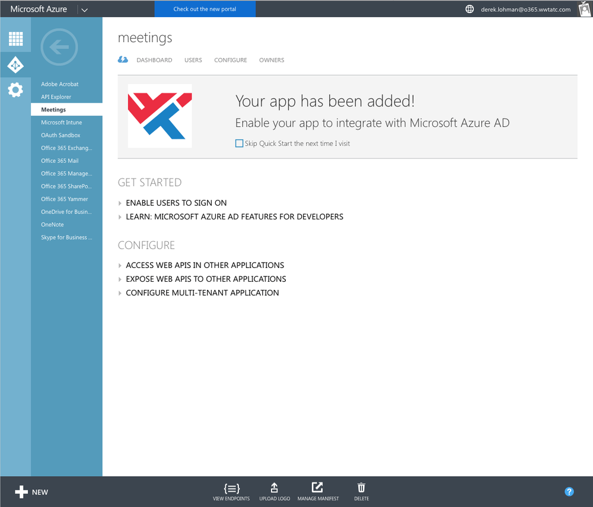Click the Microsoft Azure title

coord(39,9)
